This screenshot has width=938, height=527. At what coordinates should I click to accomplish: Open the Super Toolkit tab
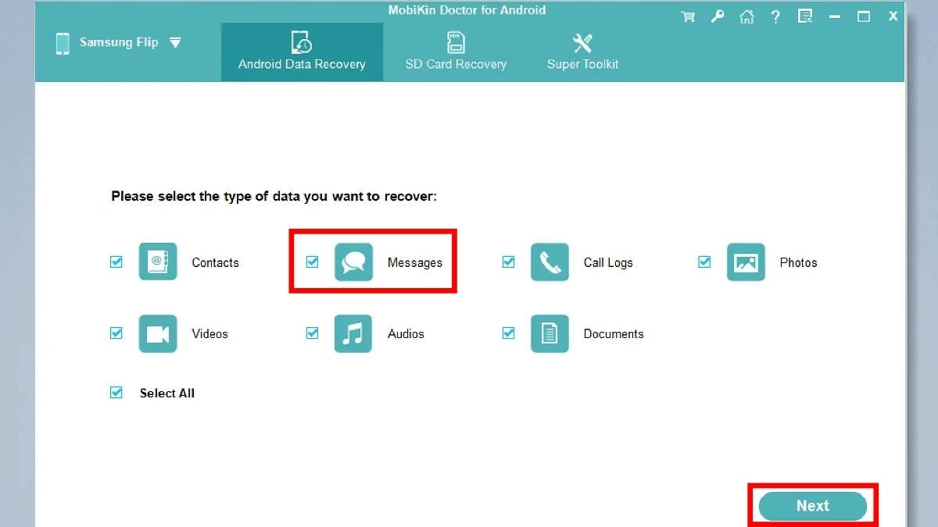[x=582, y=52]
